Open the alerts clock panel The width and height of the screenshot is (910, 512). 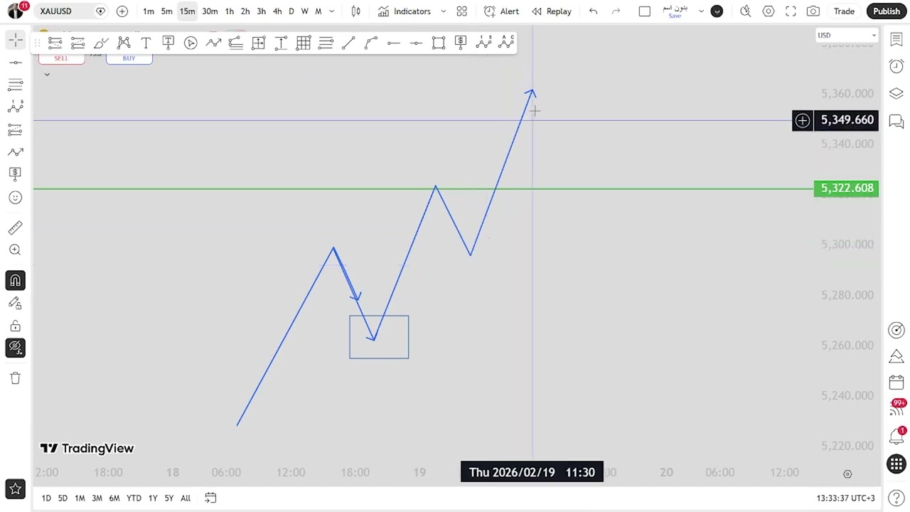[896, 66]
